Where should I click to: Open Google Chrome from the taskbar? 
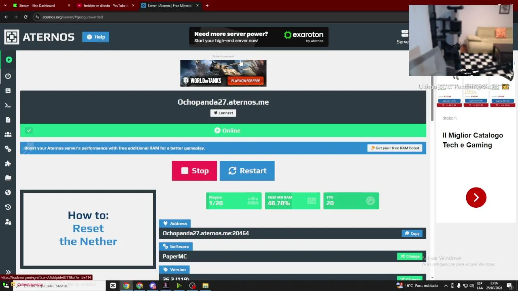(x=126, y=286)
